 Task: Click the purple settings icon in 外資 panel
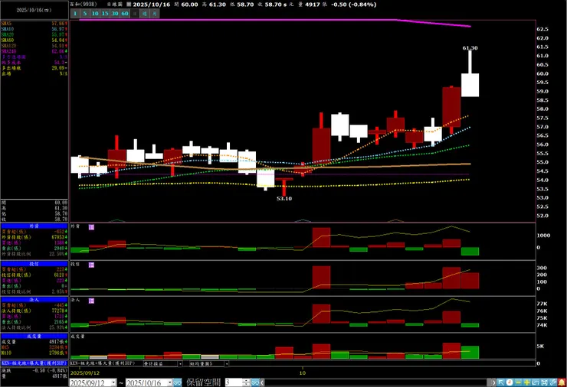point(91,227)
